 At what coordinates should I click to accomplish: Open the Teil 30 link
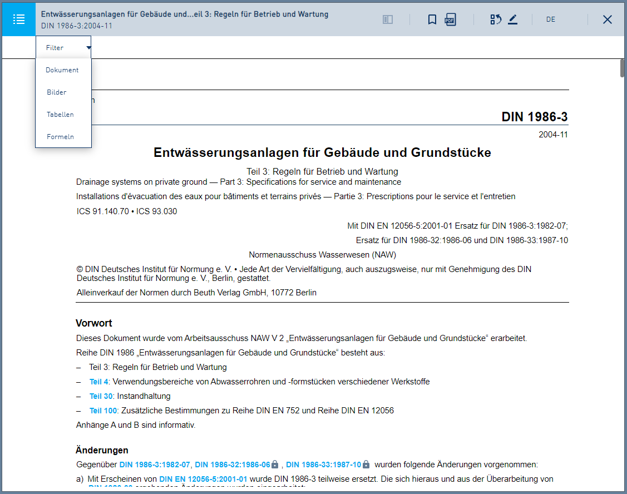click(101, 396)
